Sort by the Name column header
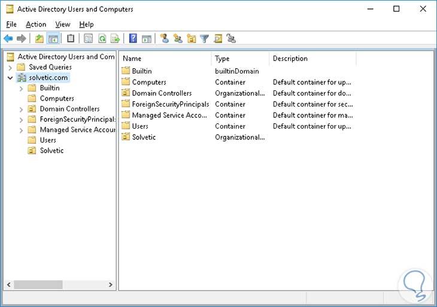This screenshot has height=307, width=437. [x=165, y=59]
